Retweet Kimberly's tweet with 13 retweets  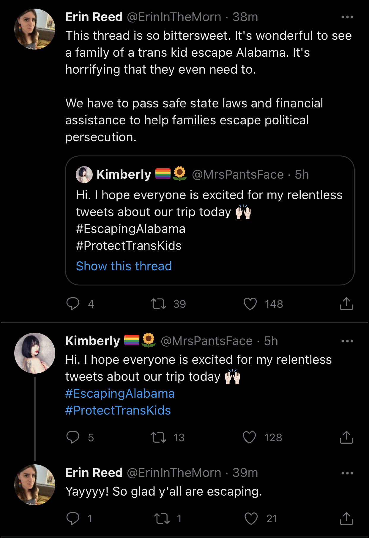tap(158, 437)
